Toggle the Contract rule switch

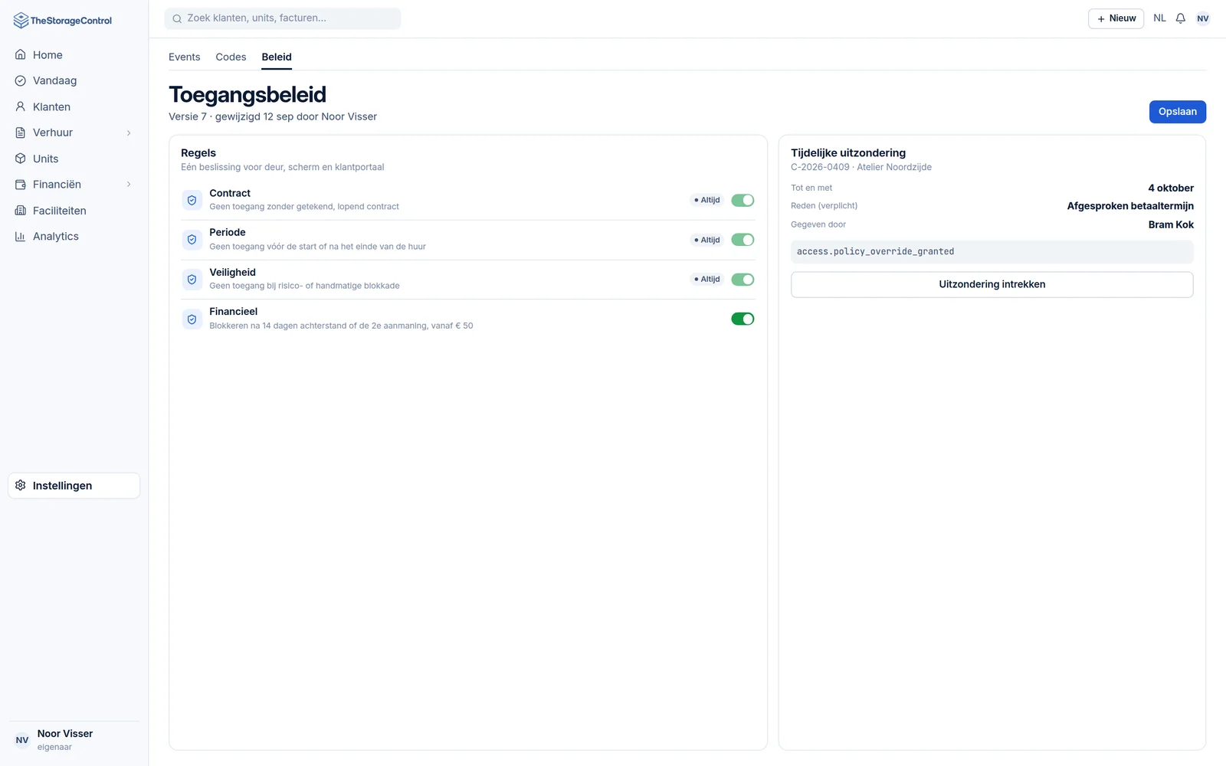point(742,200)
